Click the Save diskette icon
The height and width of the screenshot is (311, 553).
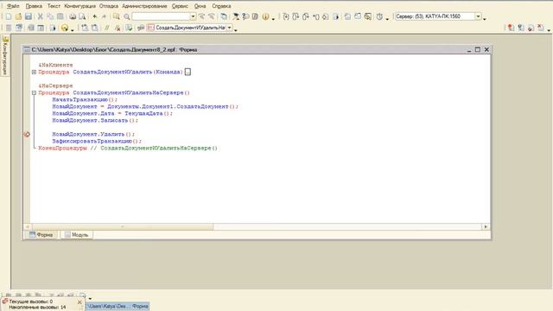click(29, 16)
